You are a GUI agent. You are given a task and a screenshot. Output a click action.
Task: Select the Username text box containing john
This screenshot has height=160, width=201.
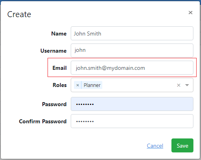(132, 51)
